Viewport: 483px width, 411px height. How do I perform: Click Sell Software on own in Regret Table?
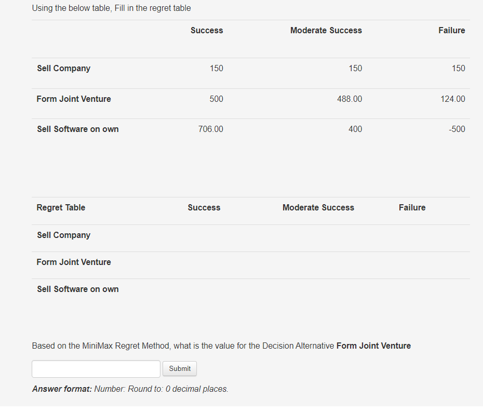point(77,289)
